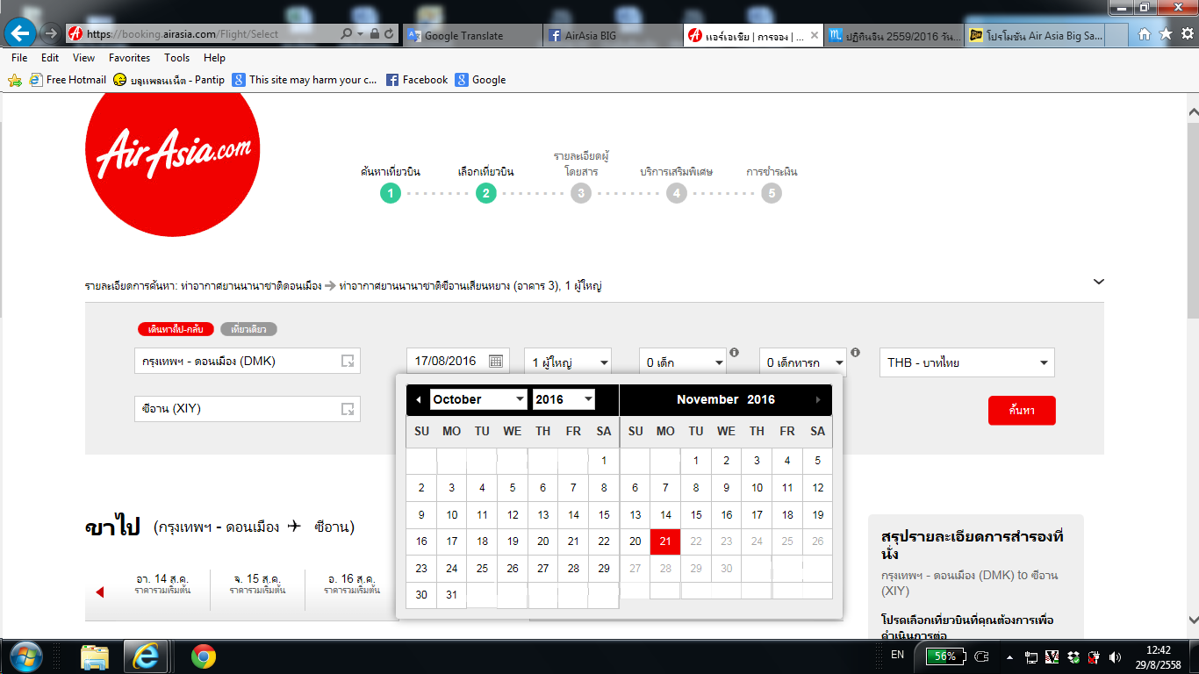Open the date picker calendar icon
This screenshot has width=1199, height=674.
coord(495,362)
